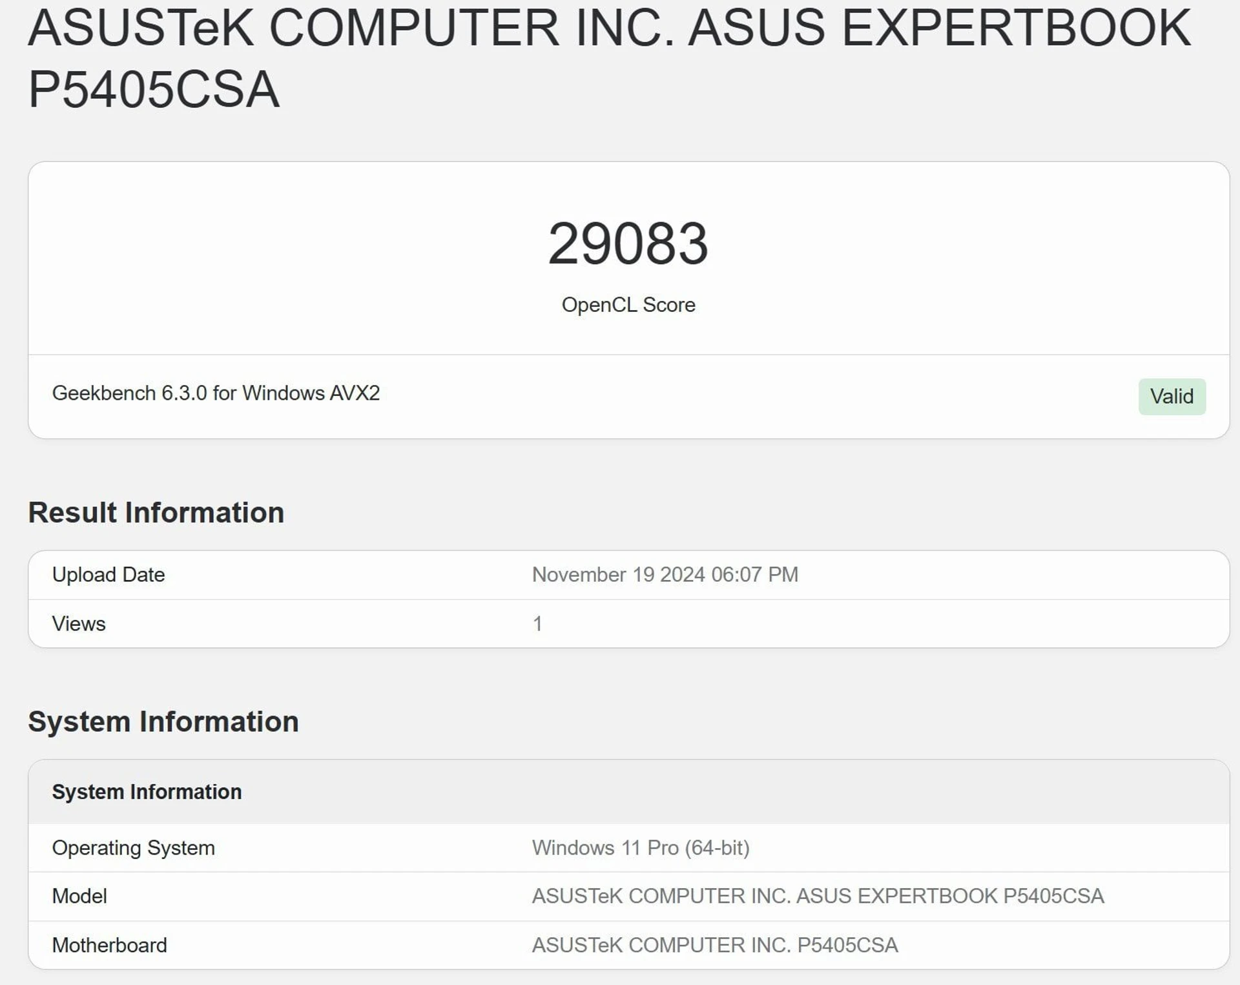The width and height of the screenshot is (1240, 985).
Task: Select the Views count value 1
Action: (537, 624)
